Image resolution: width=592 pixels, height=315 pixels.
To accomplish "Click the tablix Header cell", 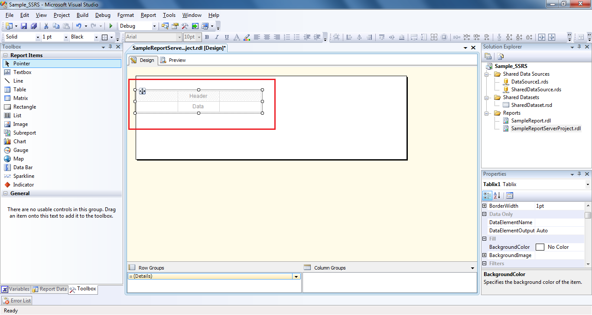I will tap(198, 96).
